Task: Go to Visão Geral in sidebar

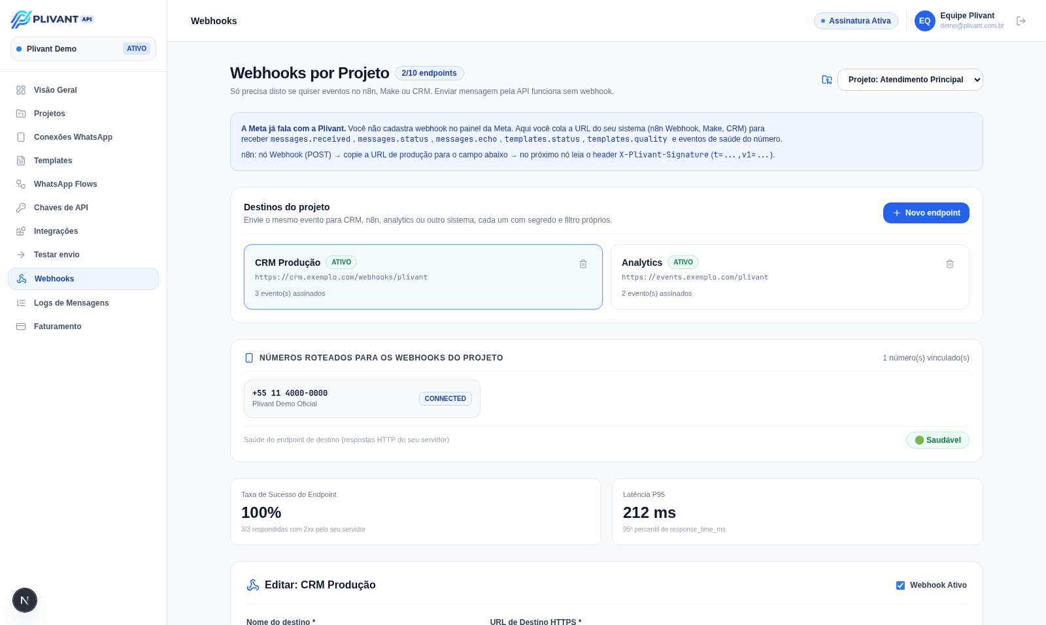Action: 83,90
